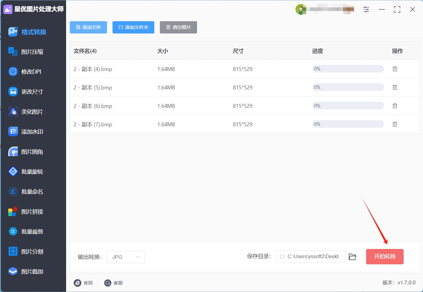The width and height of the screenshot is (423, 292).
Task: Click the save directory path field
Action: (310, 256)
